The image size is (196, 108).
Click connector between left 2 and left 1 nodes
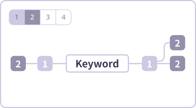coord(32,63)
